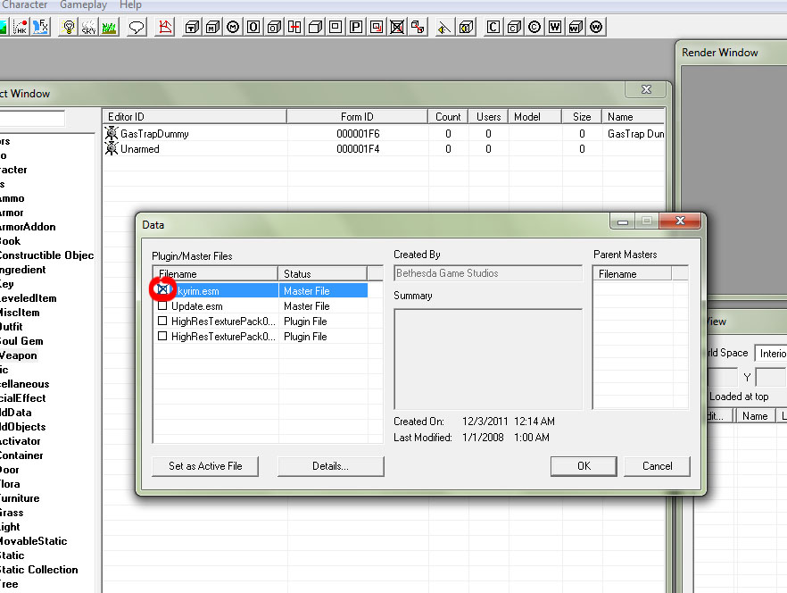Enable the first HighResTexturePack plugin checkbox
The height and width of the screenshot is (593, 787).
(162, 321)
